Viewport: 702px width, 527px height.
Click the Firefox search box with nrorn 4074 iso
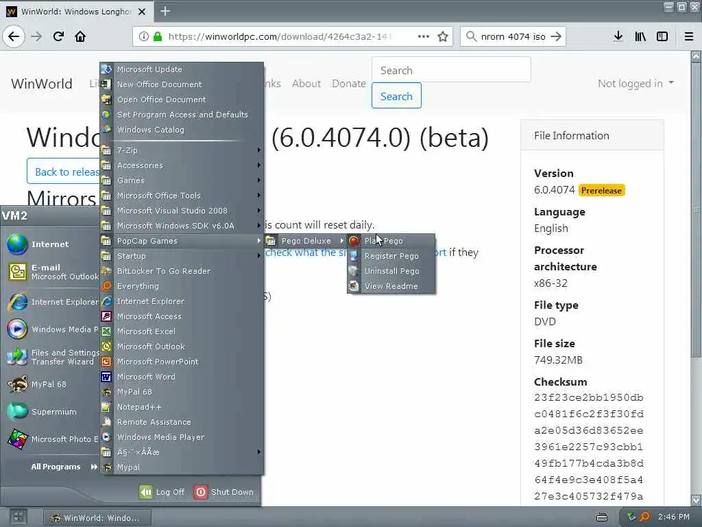coord(513,37)
